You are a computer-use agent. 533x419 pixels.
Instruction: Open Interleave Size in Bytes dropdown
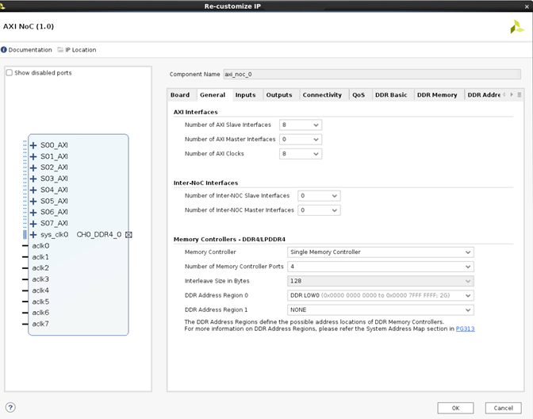click(x=381, y=281)
